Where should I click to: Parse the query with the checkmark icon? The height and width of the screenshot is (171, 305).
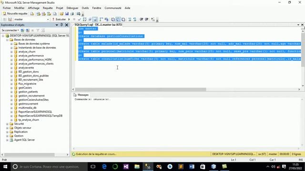[80, 19]
